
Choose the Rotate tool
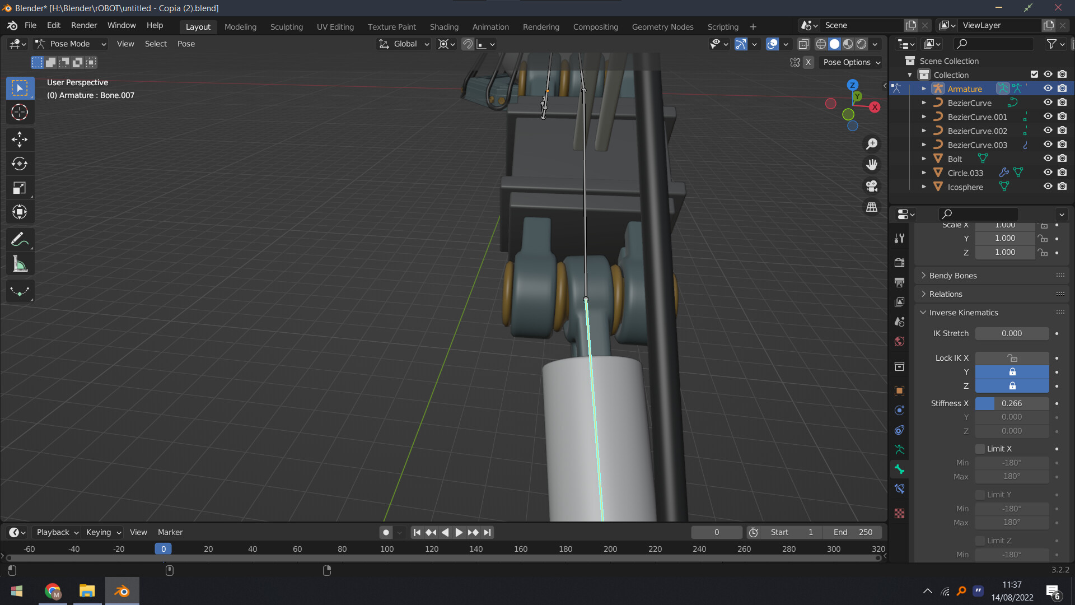(20, 164)
